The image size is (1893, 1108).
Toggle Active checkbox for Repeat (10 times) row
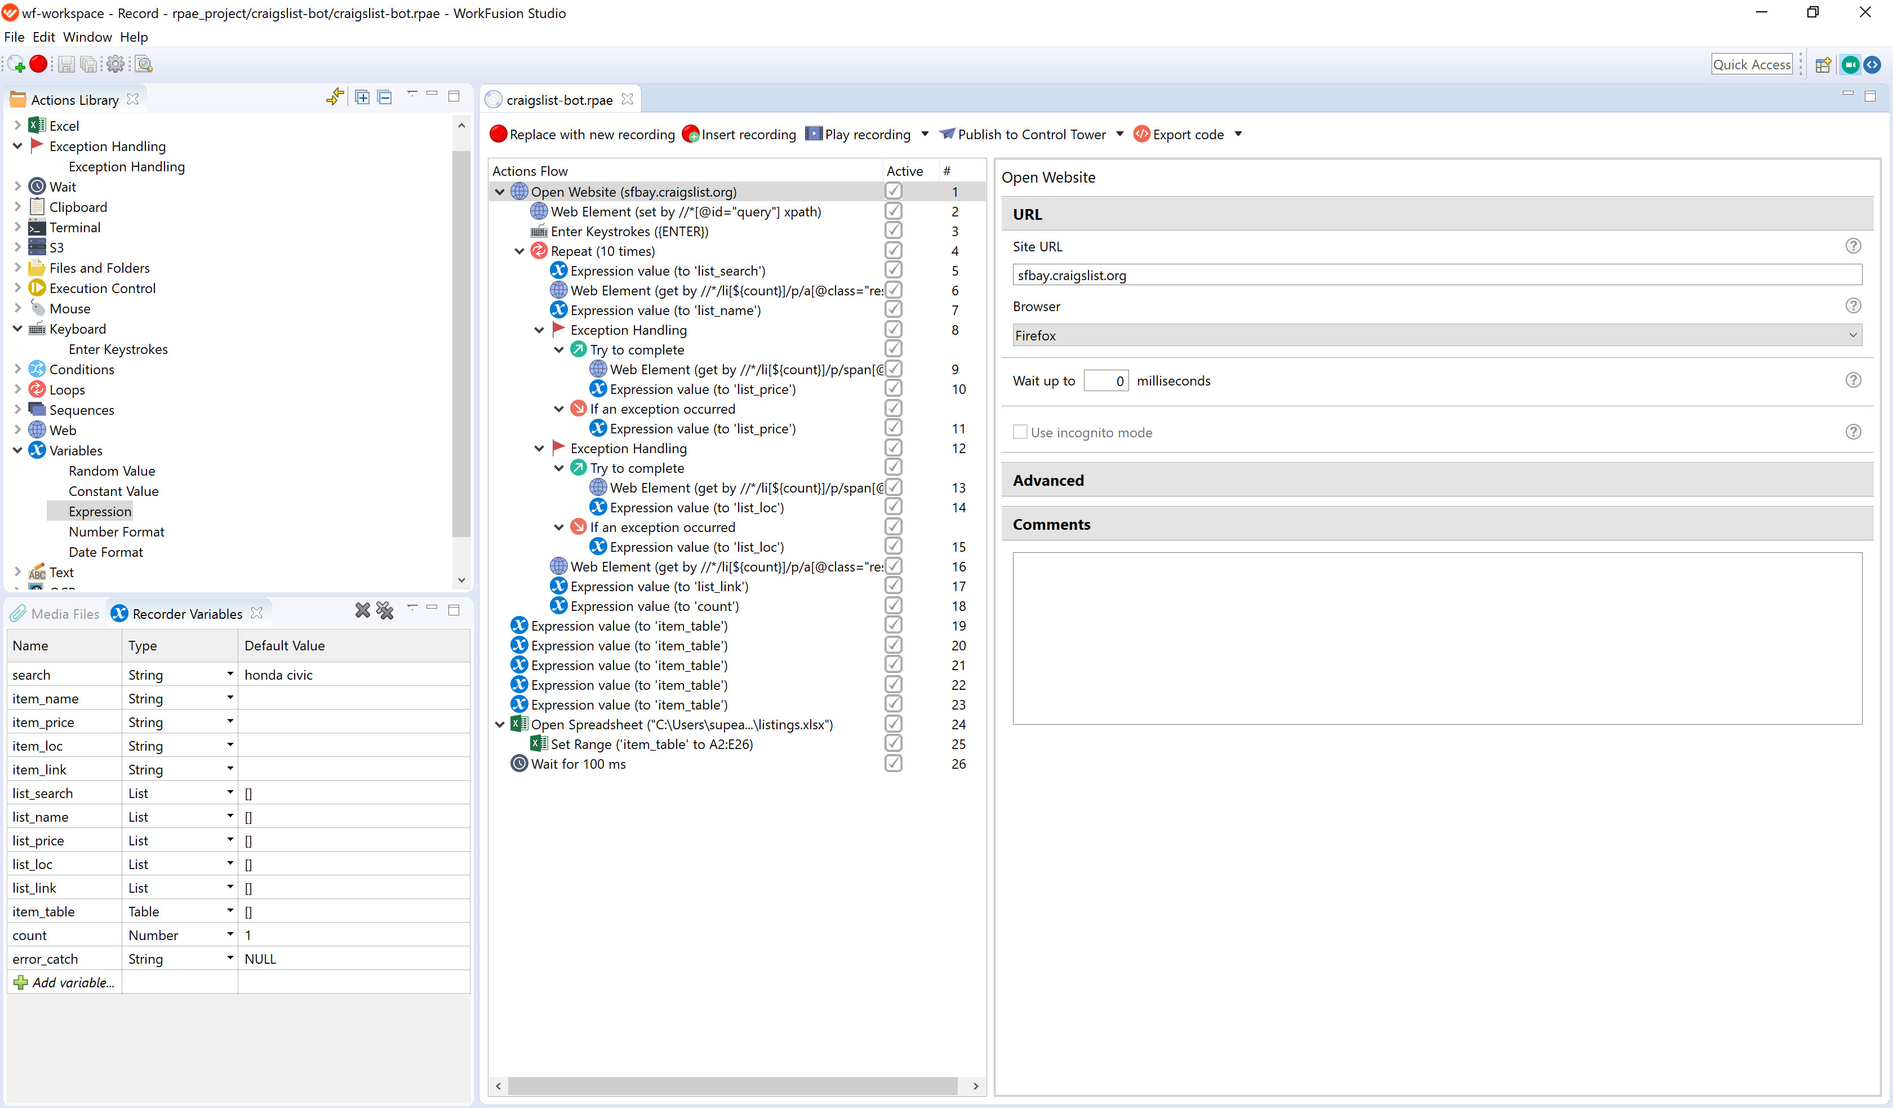[893, 250]
